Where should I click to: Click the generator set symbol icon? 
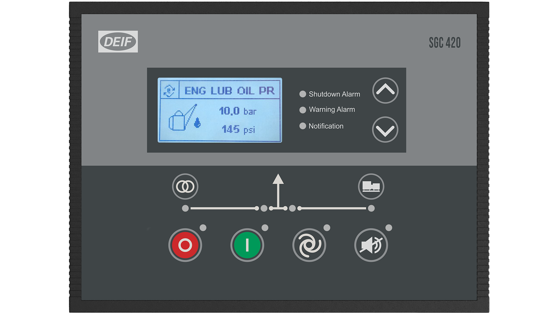click(371, 187)
